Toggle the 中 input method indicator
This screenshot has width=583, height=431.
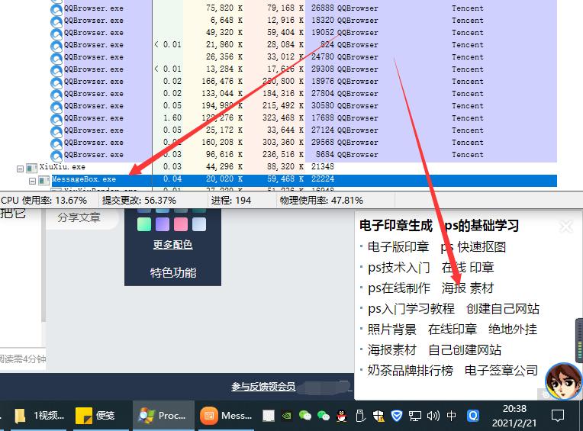pos(452,416)
